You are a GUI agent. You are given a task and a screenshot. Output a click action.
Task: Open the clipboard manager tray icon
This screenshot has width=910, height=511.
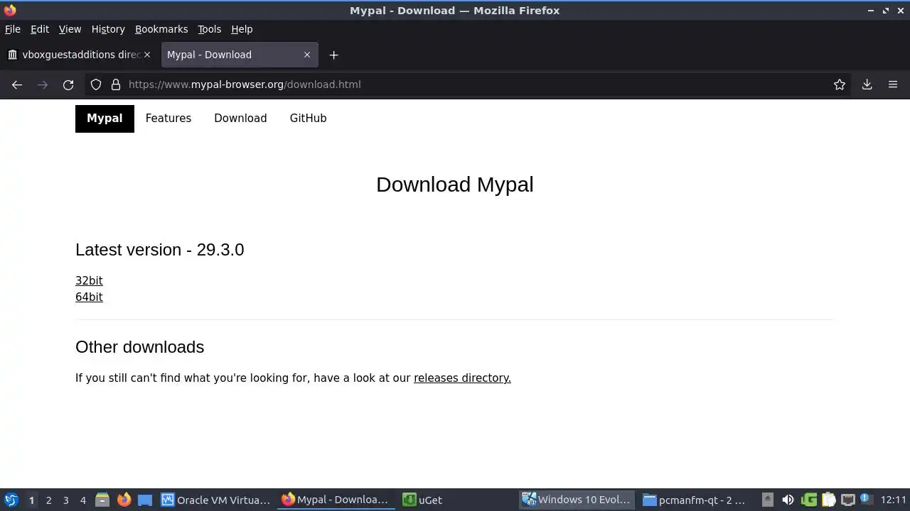coord(828,500)
